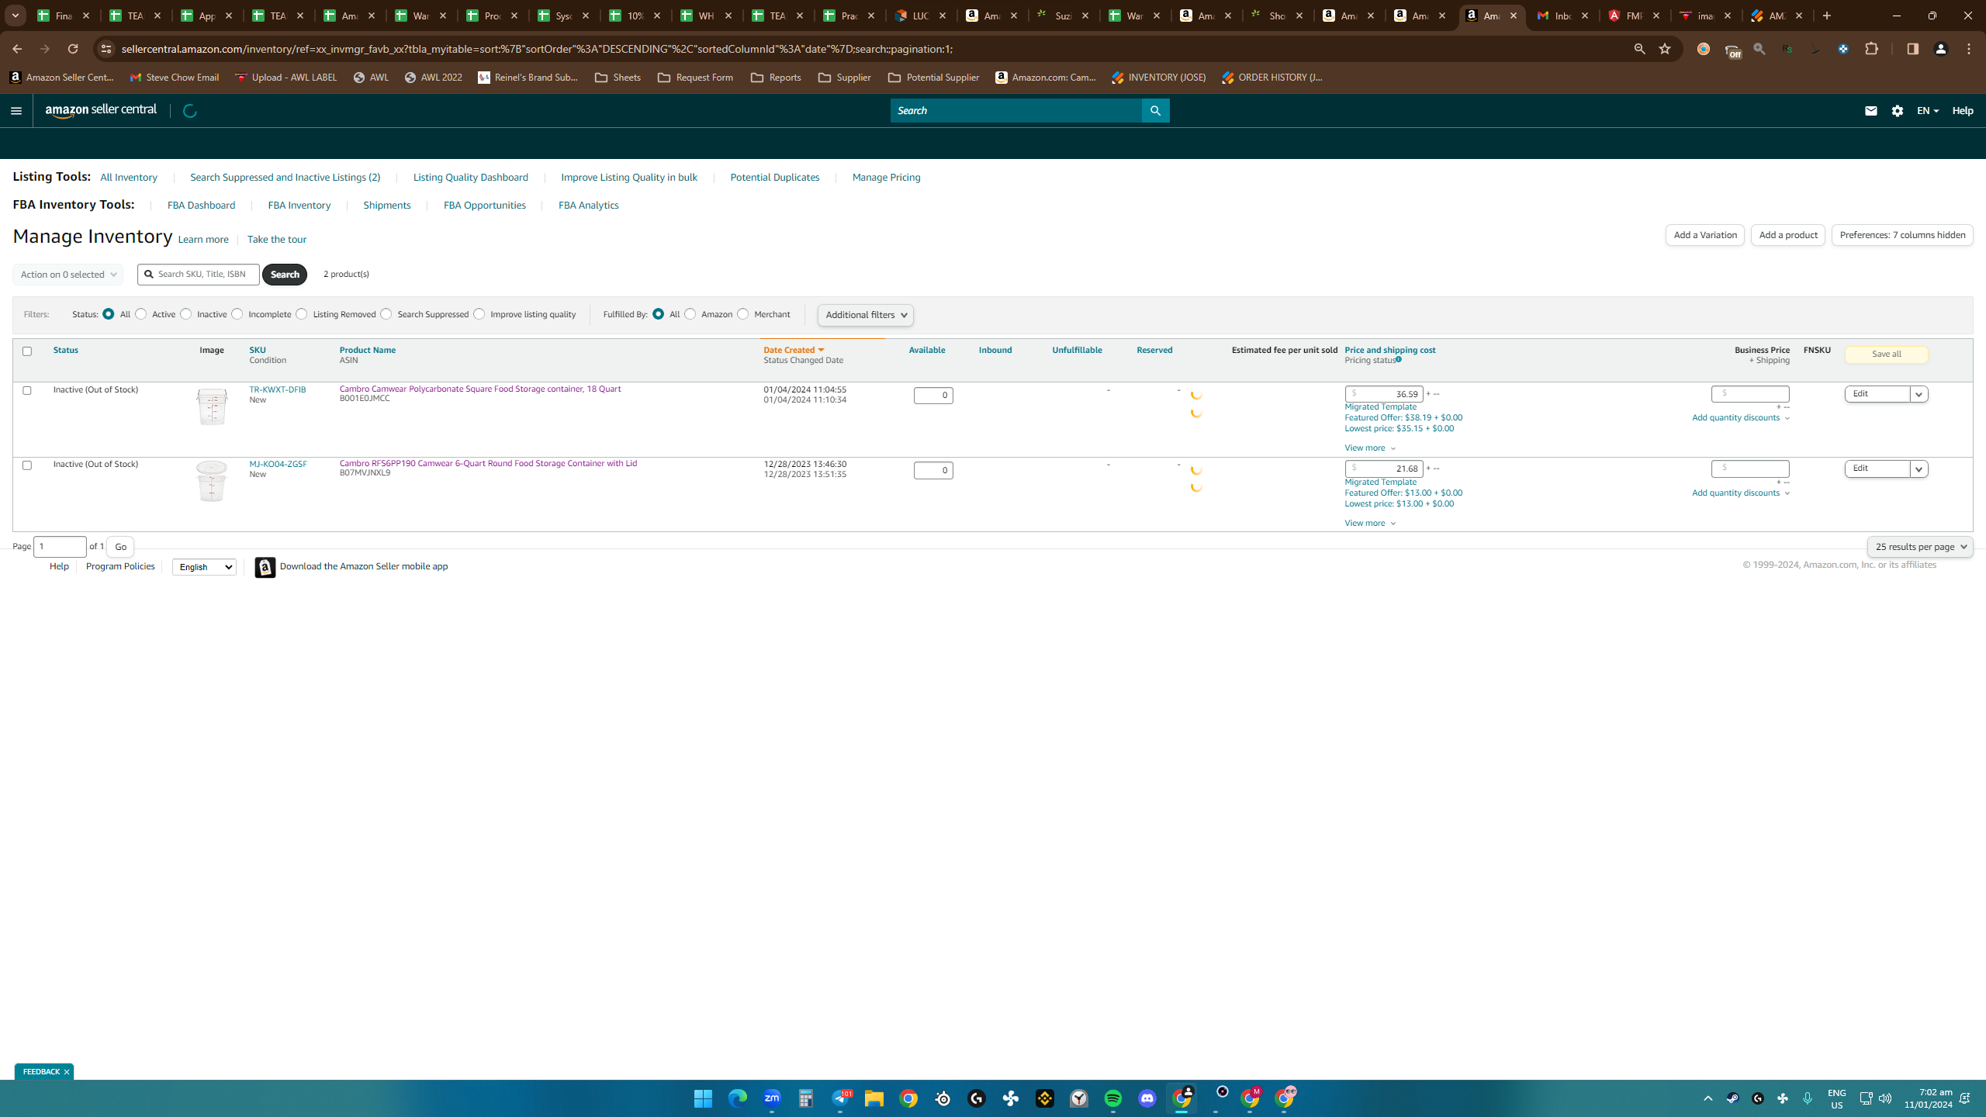This screenshot has width=1986, height=1117.
Task: Click the Amazon Seller Central logo
Action: pyautogui.click(x=101, y=110)
